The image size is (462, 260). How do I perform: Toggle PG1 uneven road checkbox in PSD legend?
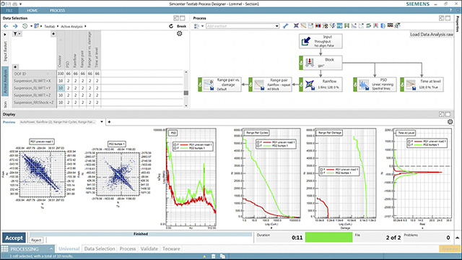(175, 144)
